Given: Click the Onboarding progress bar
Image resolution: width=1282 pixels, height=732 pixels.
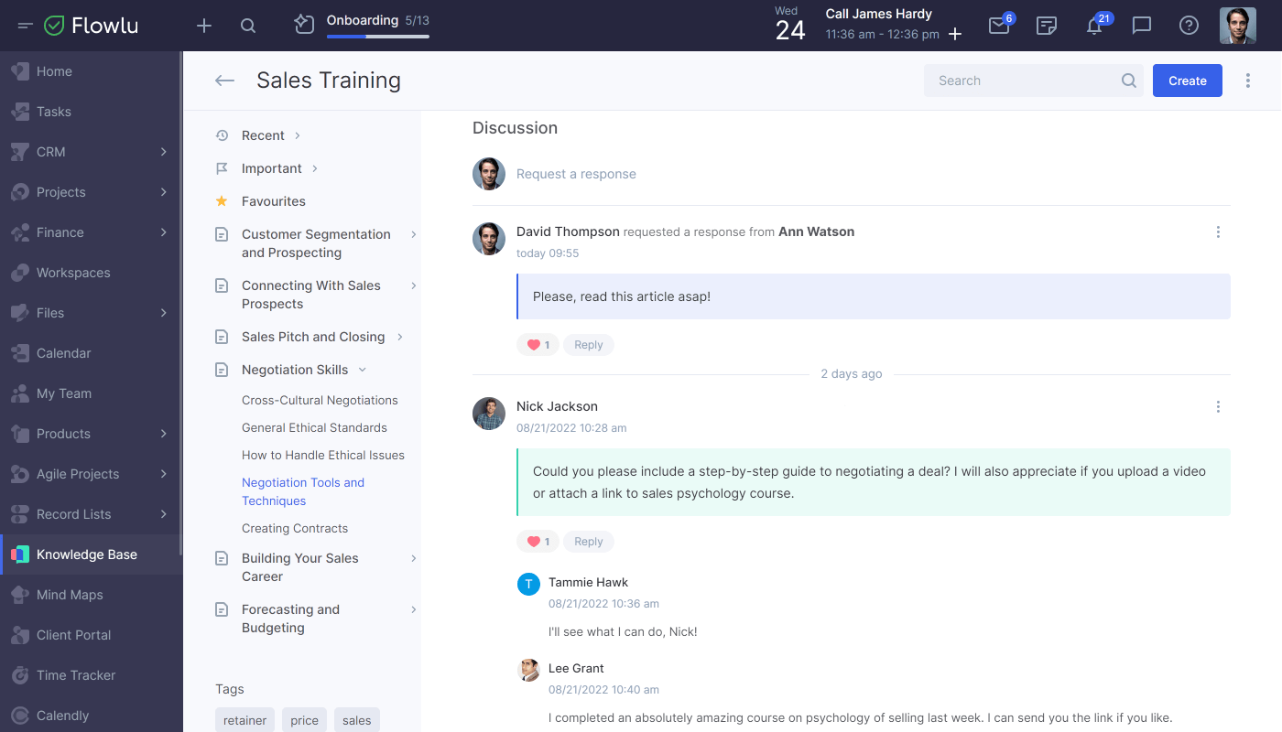Looking at the screenshot, I should tap(377, 37).
